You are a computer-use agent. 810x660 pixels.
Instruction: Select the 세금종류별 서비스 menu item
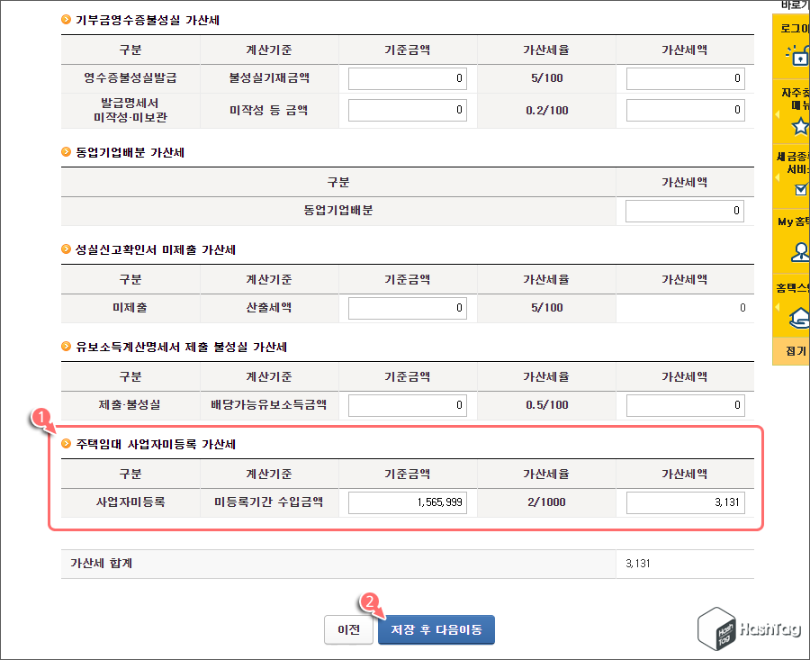(x=799, y=164)
